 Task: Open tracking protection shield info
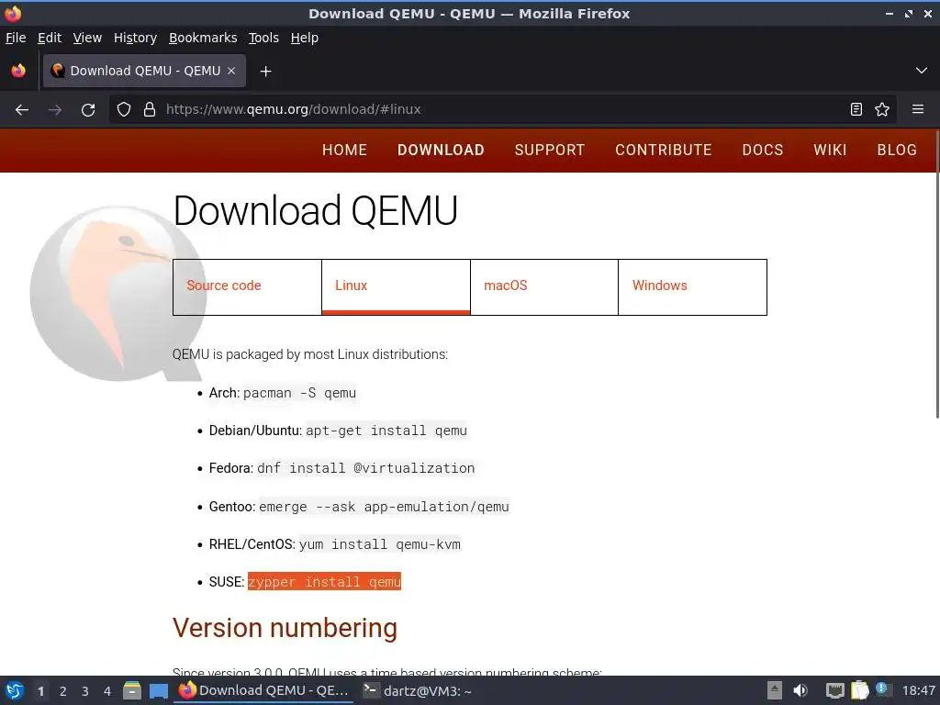[x=124, y=110]
